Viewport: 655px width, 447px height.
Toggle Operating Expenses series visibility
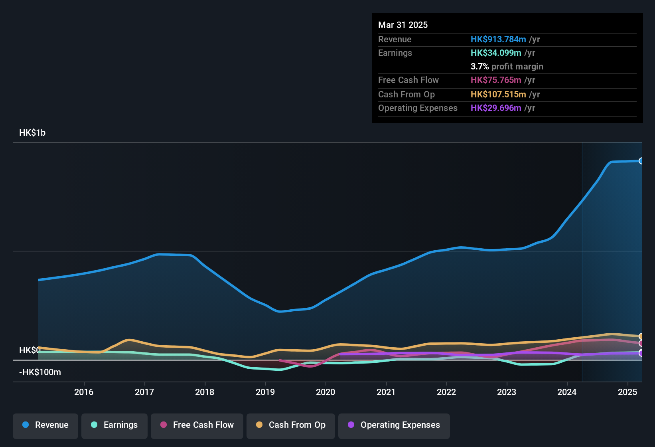coord(394,425)
